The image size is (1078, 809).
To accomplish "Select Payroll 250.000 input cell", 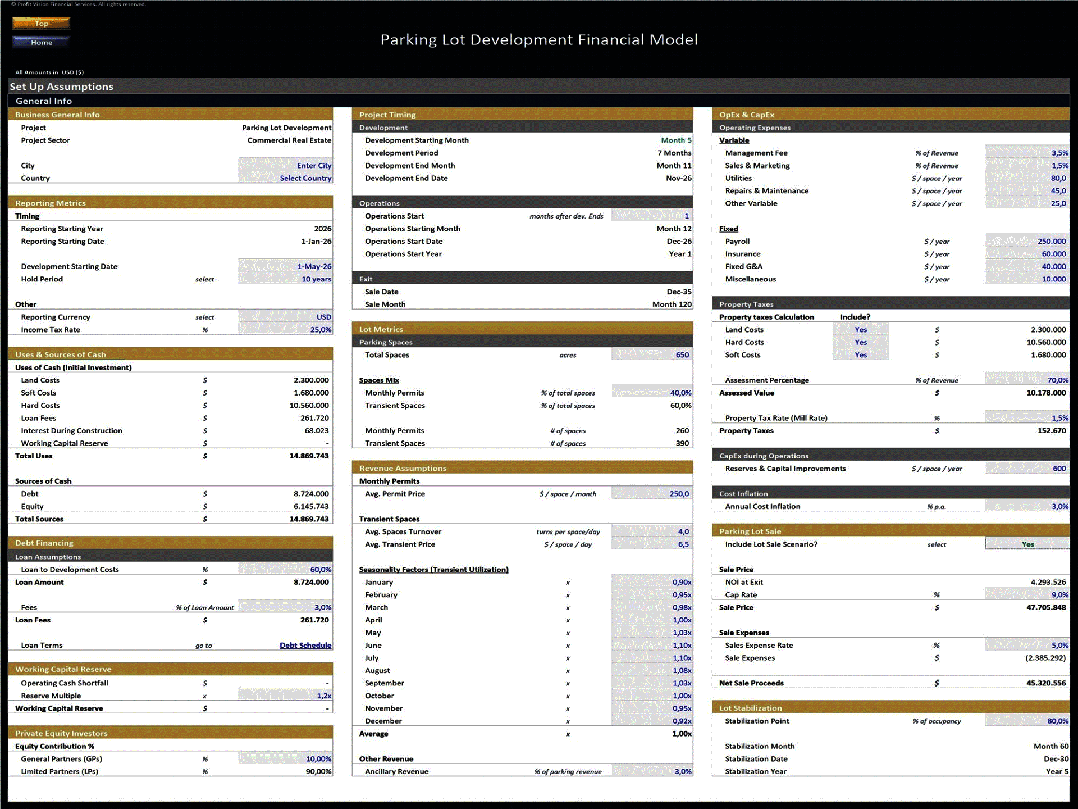I will 1027,241.
